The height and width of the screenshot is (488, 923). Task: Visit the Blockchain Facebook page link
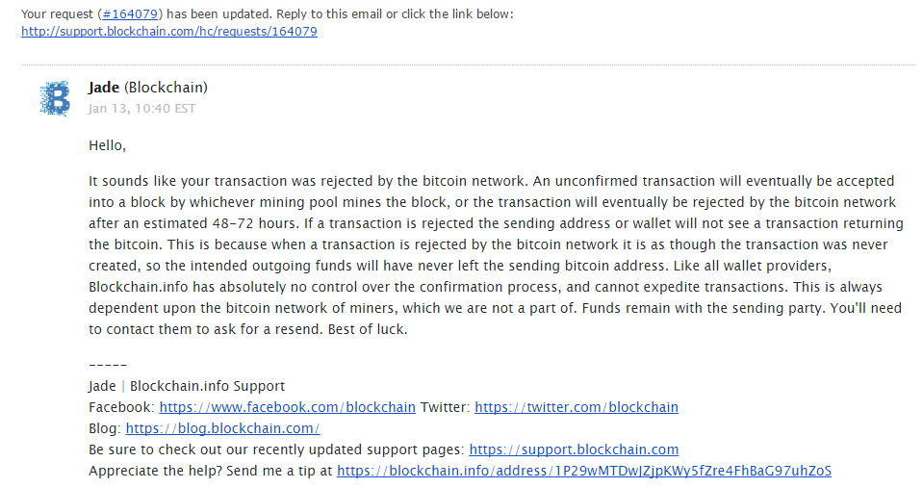coord(287,407)
